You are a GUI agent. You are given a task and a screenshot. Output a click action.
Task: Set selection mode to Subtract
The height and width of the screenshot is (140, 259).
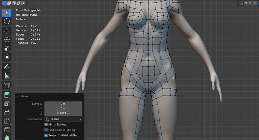pos(14,3)
